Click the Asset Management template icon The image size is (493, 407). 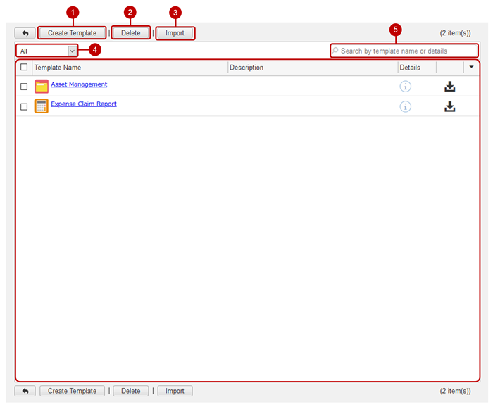42,87
